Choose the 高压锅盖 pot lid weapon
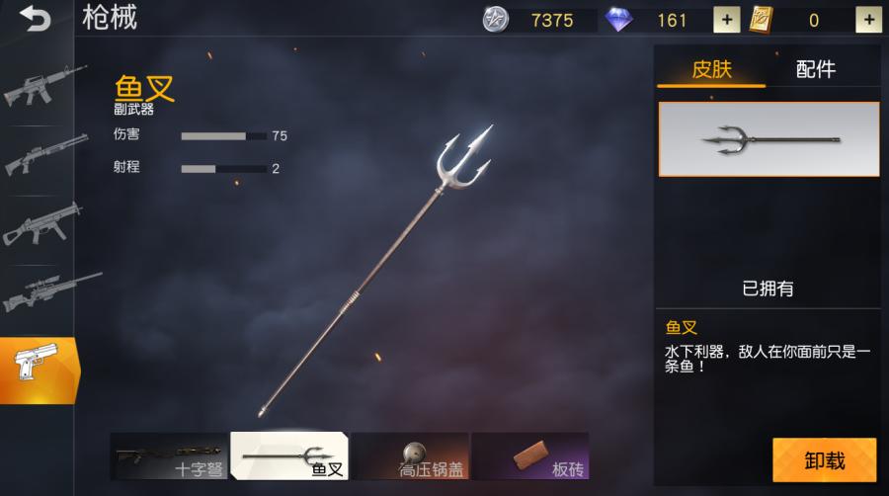The width and height of the screenshot is (889, 496). pyautogui.click(x=410, y=455)
